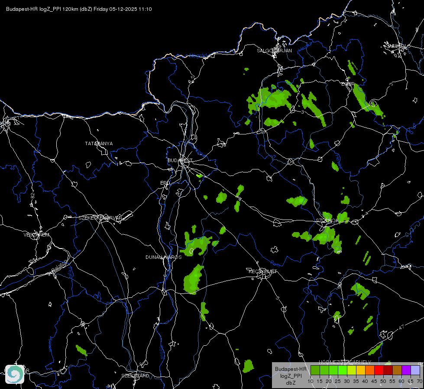Select the 45–50 dBZ red legend swatch
The image size is (424, 389).
coord(379,370)
